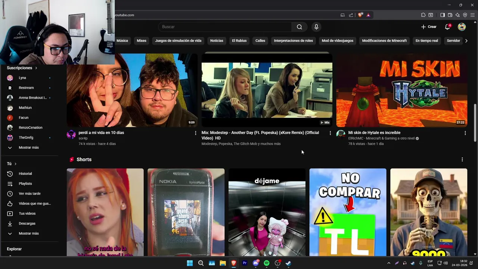This screenshot has height=269, width=478.
Task: Open title 'Mi skin de Hytale es increíble'
Action: click(374, 133)
